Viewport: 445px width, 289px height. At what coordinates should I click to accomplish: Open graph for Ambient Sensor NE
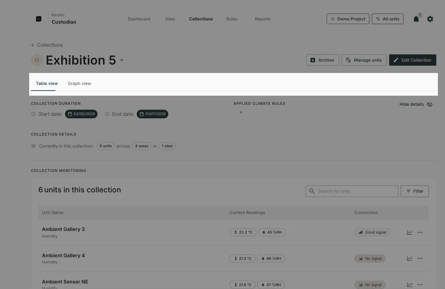(x=410, y=285)
